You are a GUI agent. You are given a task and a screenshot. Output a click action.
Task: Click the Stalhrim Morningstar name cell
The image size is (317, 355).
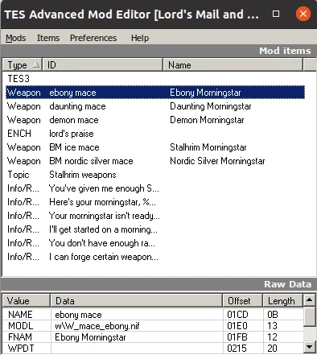click(208, 147)
